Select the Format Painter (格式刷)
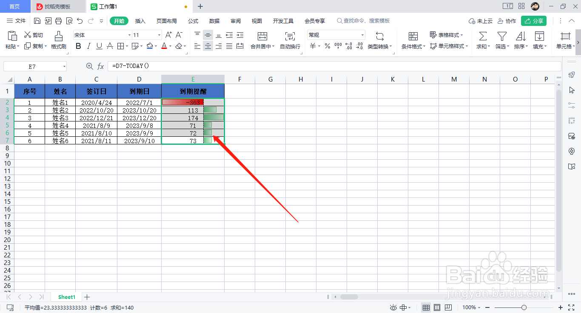The width and height of the screenshot is (581, 313). coord(59,40)
